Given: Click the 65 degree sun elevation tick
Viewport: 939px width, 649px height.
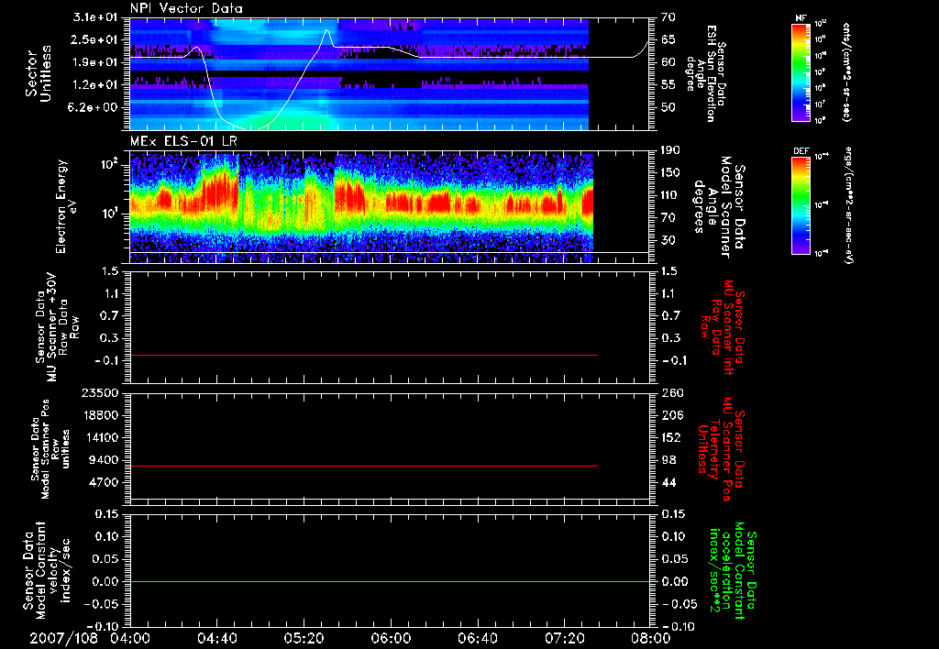Looking at the screenshot, I should (x=668, y=39).
